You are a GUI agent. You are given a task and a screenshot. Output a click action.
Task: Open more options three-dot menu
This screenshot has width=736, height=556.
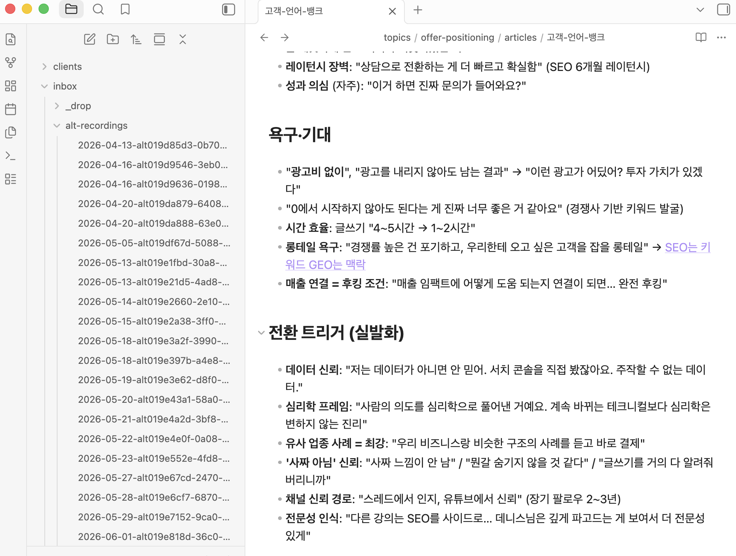[x=721, y=37]
